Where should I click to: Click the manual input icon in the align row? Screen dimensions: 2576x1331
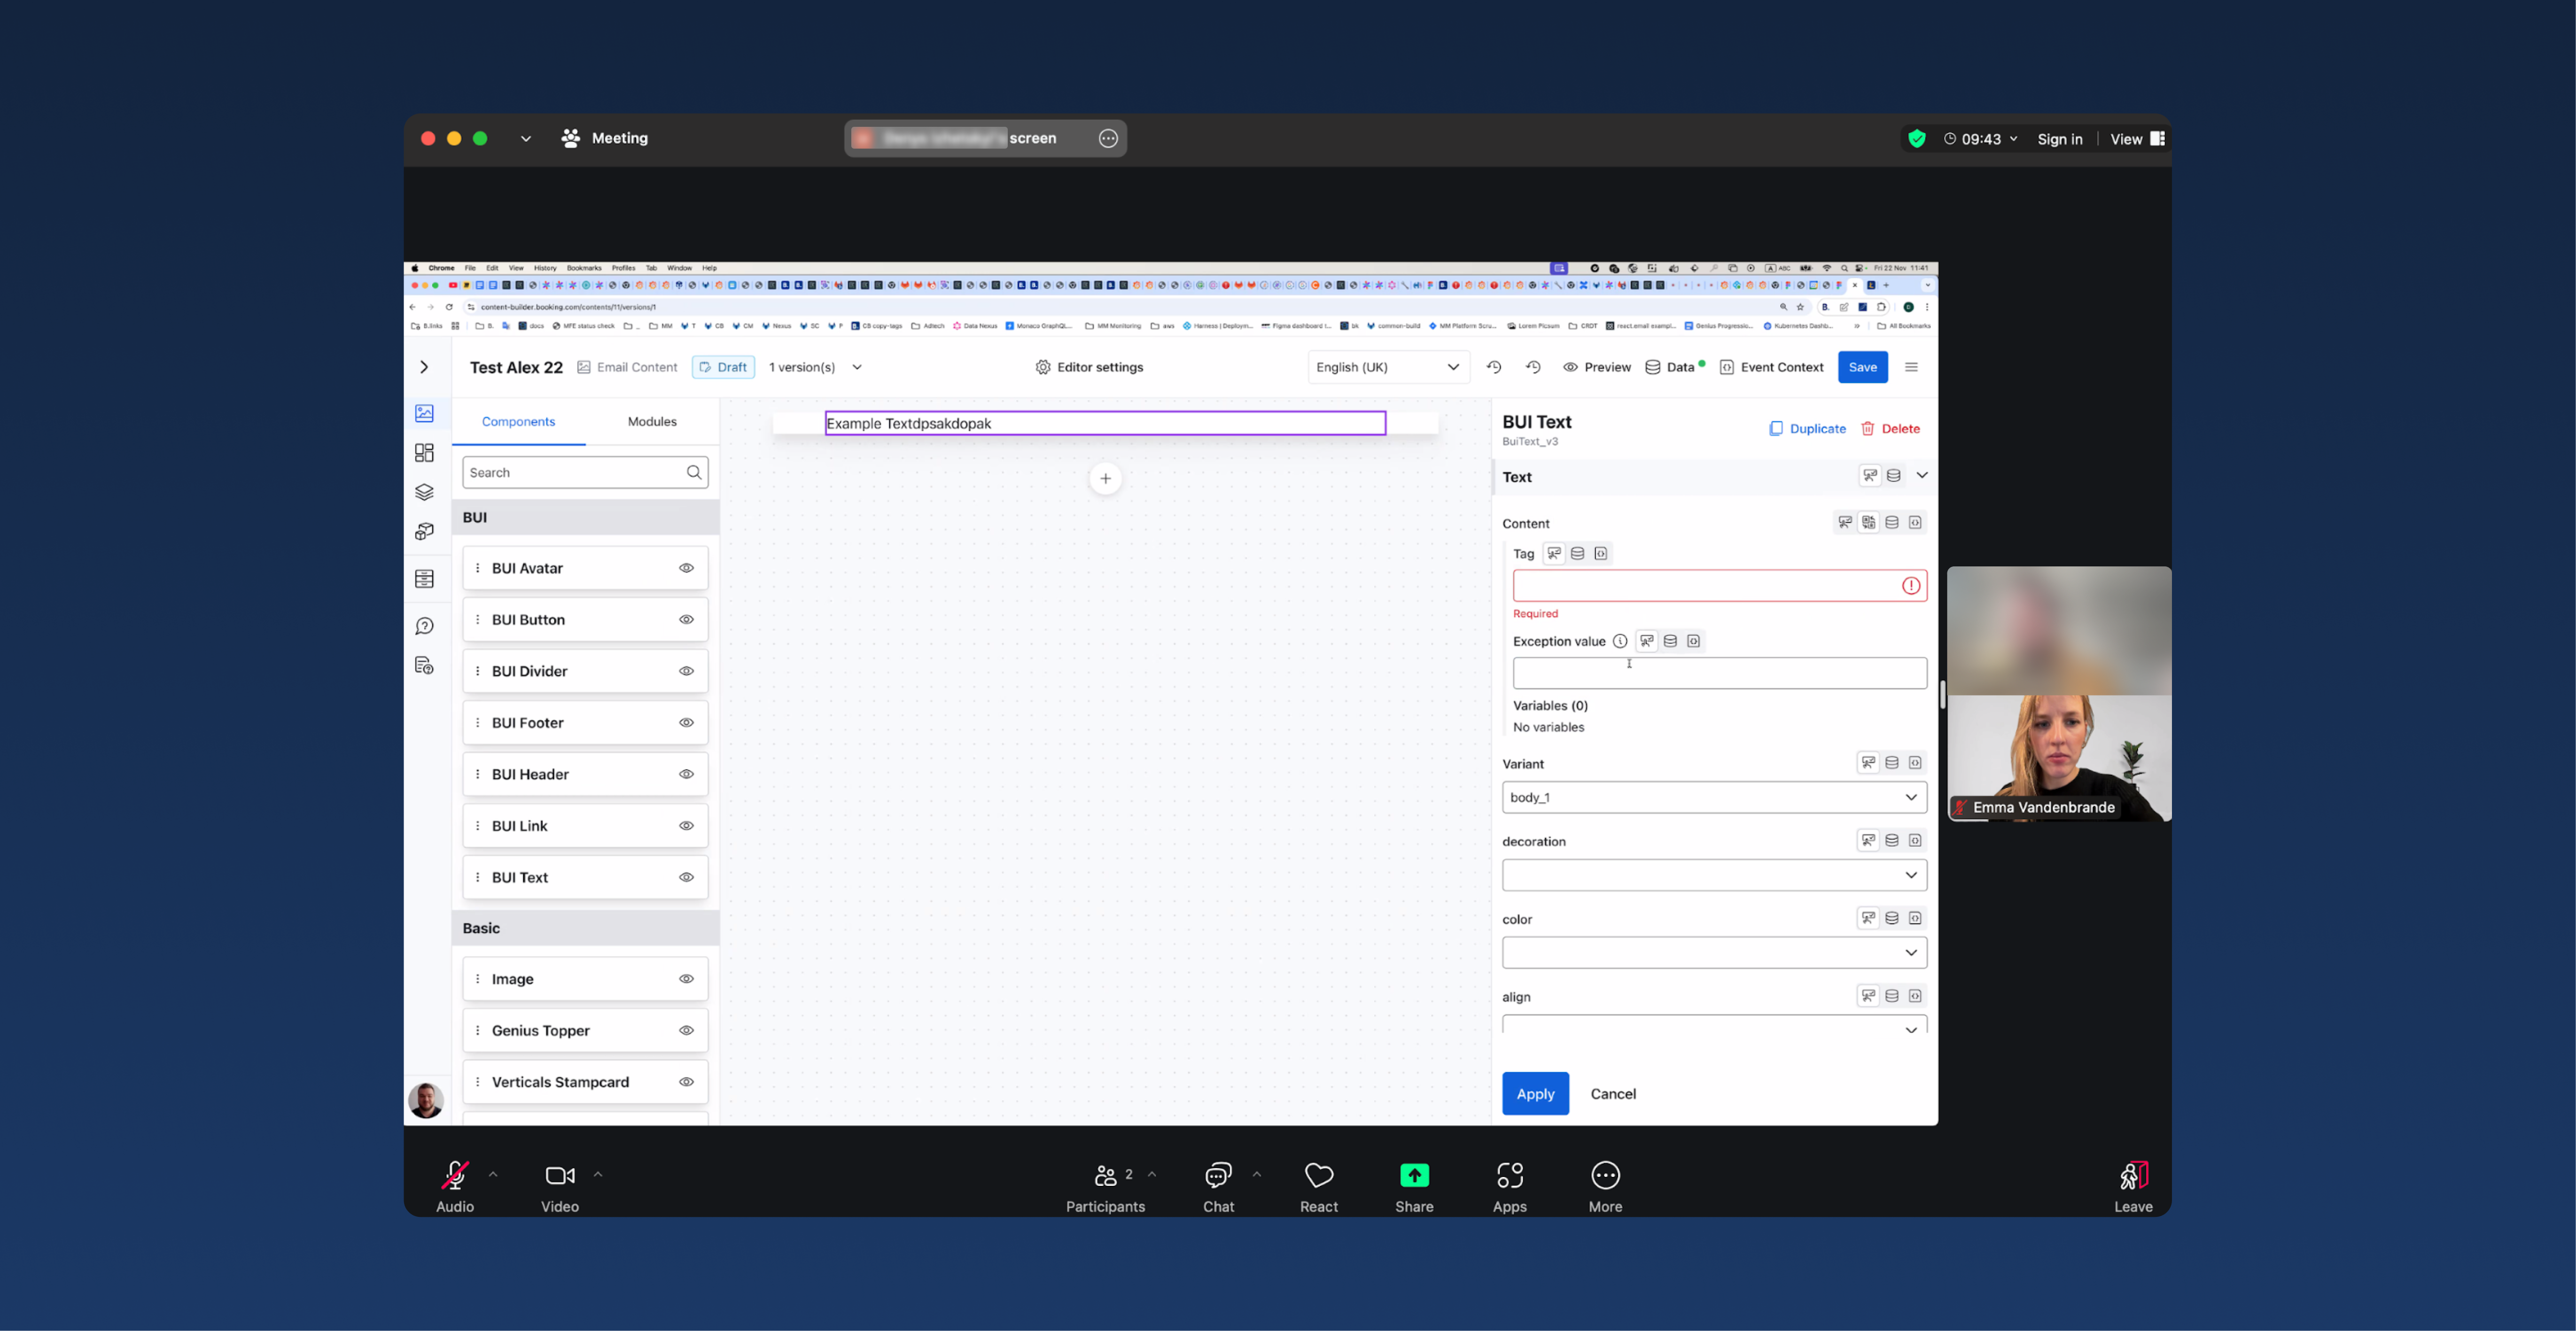pos(1868,995)
